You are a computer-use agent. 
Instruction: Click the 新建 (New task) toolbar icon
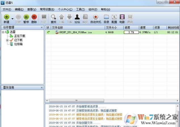point(7,17)
